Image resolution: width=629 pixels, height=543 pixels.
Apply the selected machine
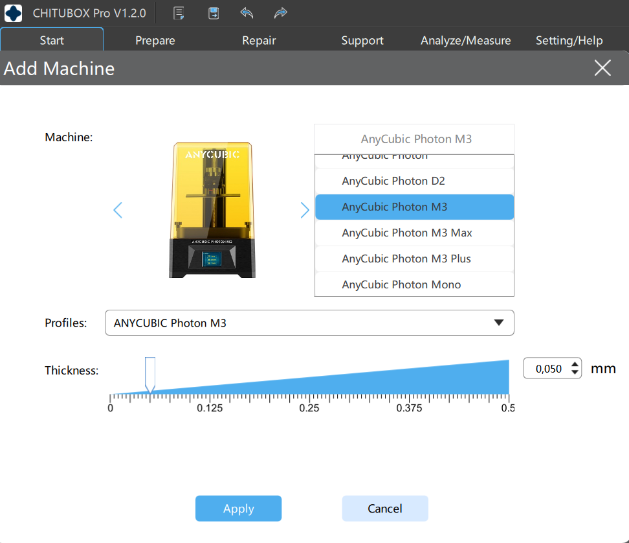point(238,509)
